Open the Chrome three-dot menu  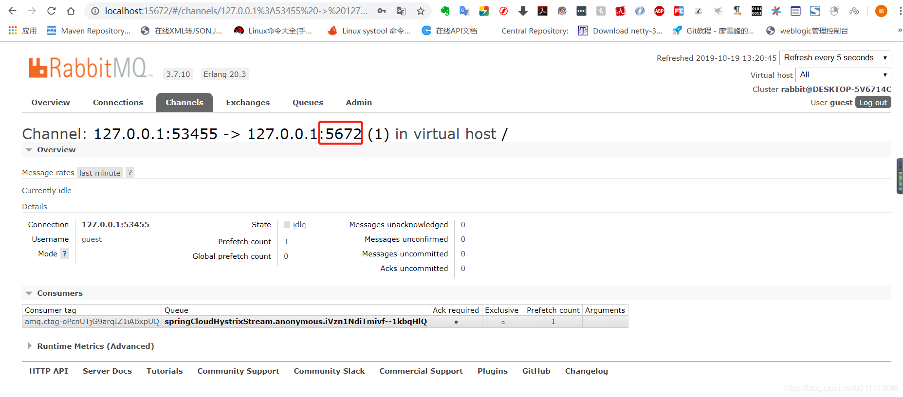[900, 11]
